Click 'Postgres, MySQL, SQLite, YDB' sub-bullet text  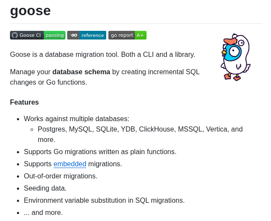pos(86,129)
